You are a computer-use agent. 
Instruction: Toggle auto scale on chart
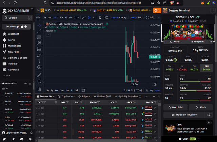[157, 90]
